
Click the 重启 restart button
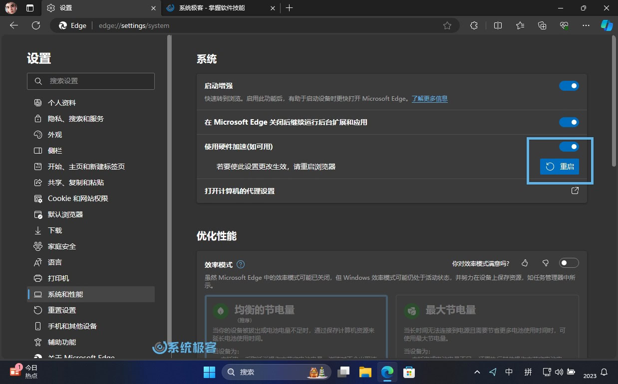(x=559, y=167)
